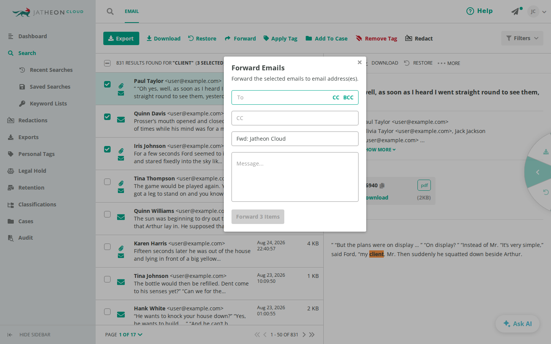Switch to the EMAIL tab
Image resolution: width=551 pixels, height=344 pixels.
[132, 11]
